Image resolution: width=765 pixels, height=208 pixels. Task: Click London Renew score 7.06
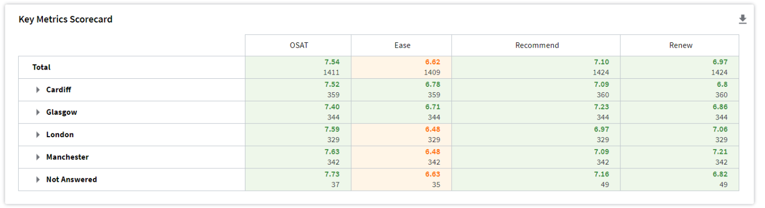pyautogui.click(x=720, y=130)
